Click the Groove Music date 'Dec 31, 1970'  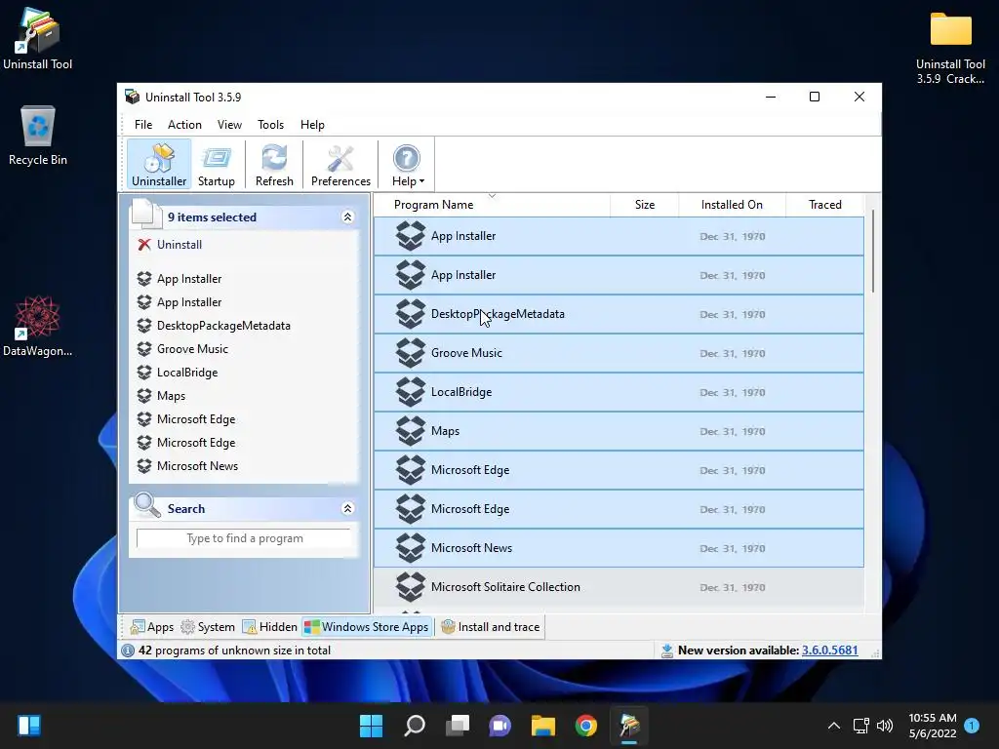click(x=732, y=353)
